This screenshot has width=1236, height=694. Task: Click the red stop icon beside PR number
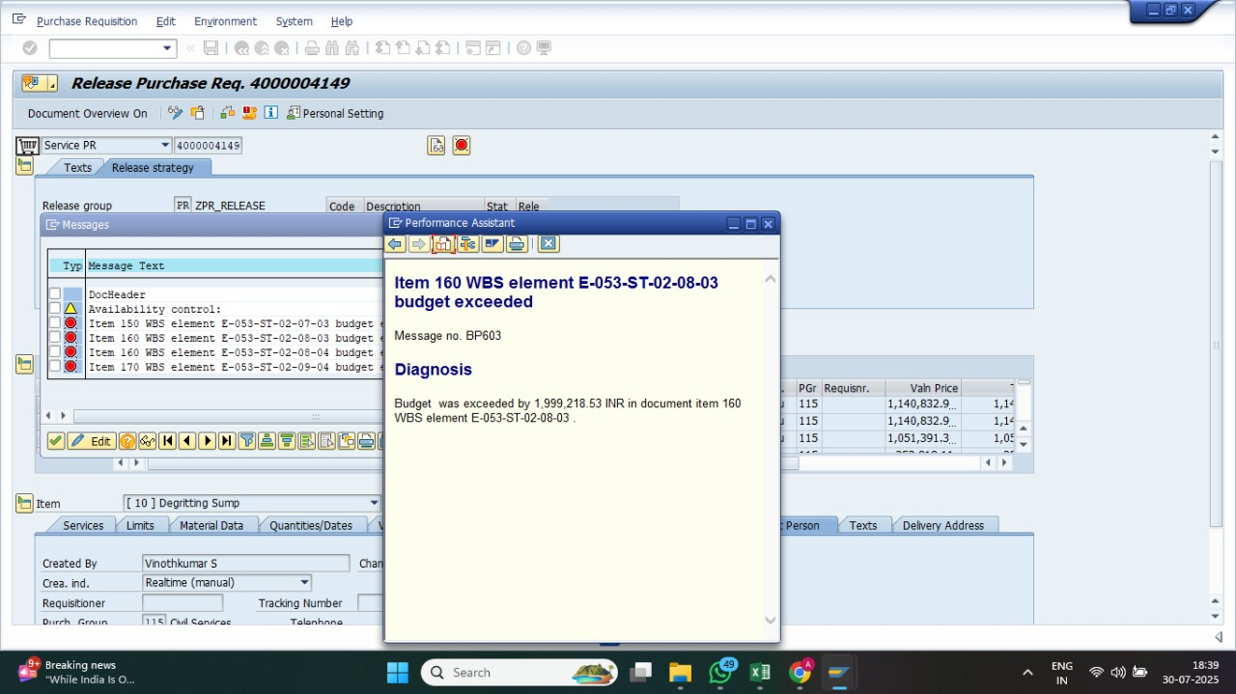pos(462,146)
